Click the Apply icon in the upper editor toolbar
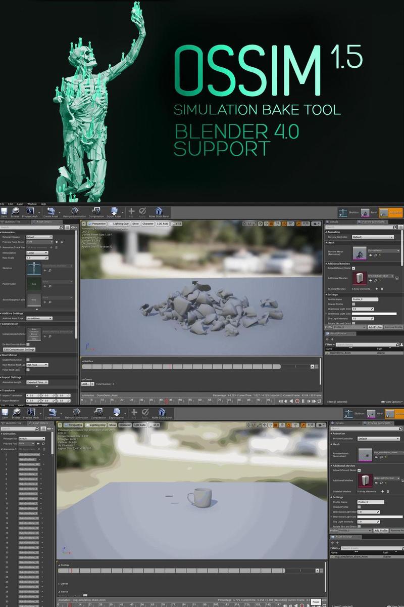Screen dimensions: 404x607 coord(142,212)
